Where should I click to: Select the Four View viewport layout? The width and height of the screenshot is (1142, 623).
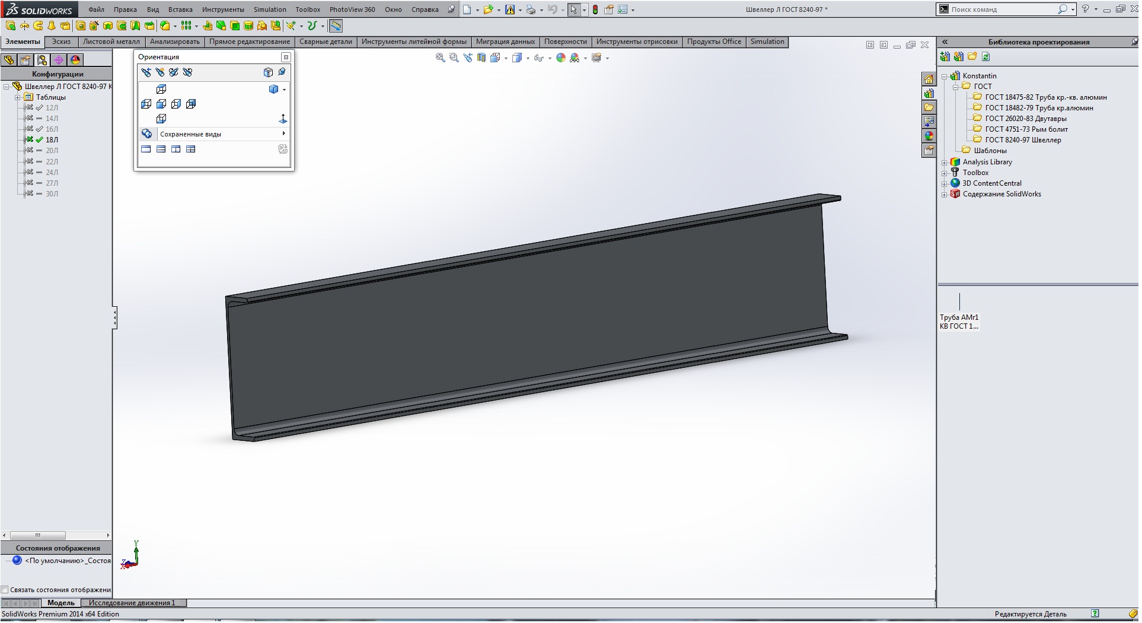[190, 149]
